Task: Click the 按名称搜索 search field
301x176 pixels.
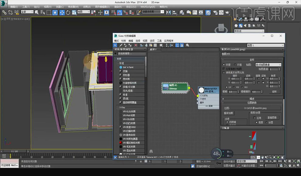Action: [x=131, y=53]
